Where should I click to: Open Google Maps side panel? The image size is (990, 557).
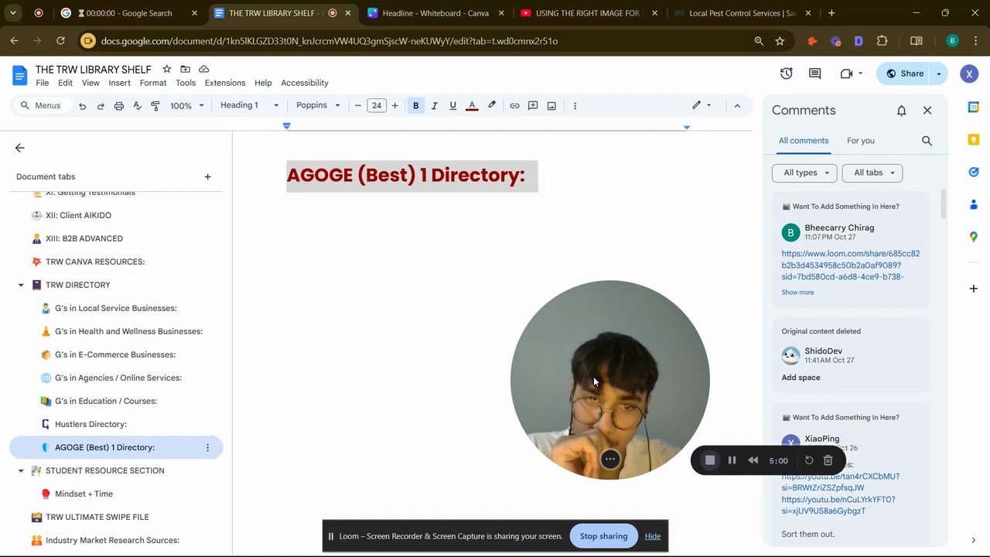(974, 237)
